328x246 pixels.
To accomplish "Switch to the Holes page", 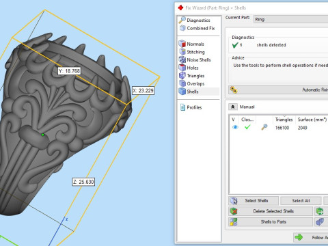I will 189,68.
